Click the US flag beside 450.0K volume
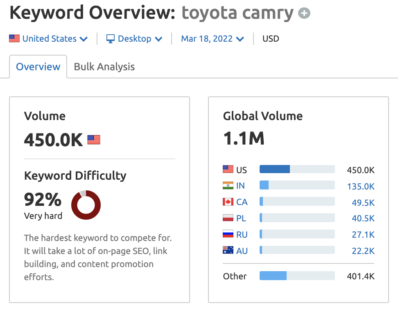The height and width of the screenshot is (312, 398). pos(93,139)
